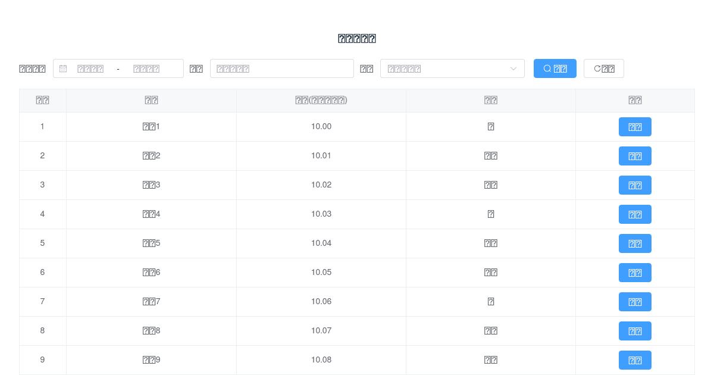
Task: Select the keyword text input field
Action: (281, 68)
